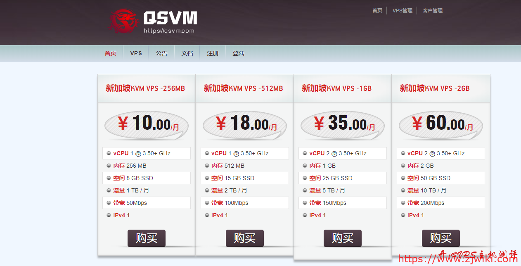
Task: Click the bullet icon beside 流量 5 TB
Action: pyautogui.click(x=305, y=190)
